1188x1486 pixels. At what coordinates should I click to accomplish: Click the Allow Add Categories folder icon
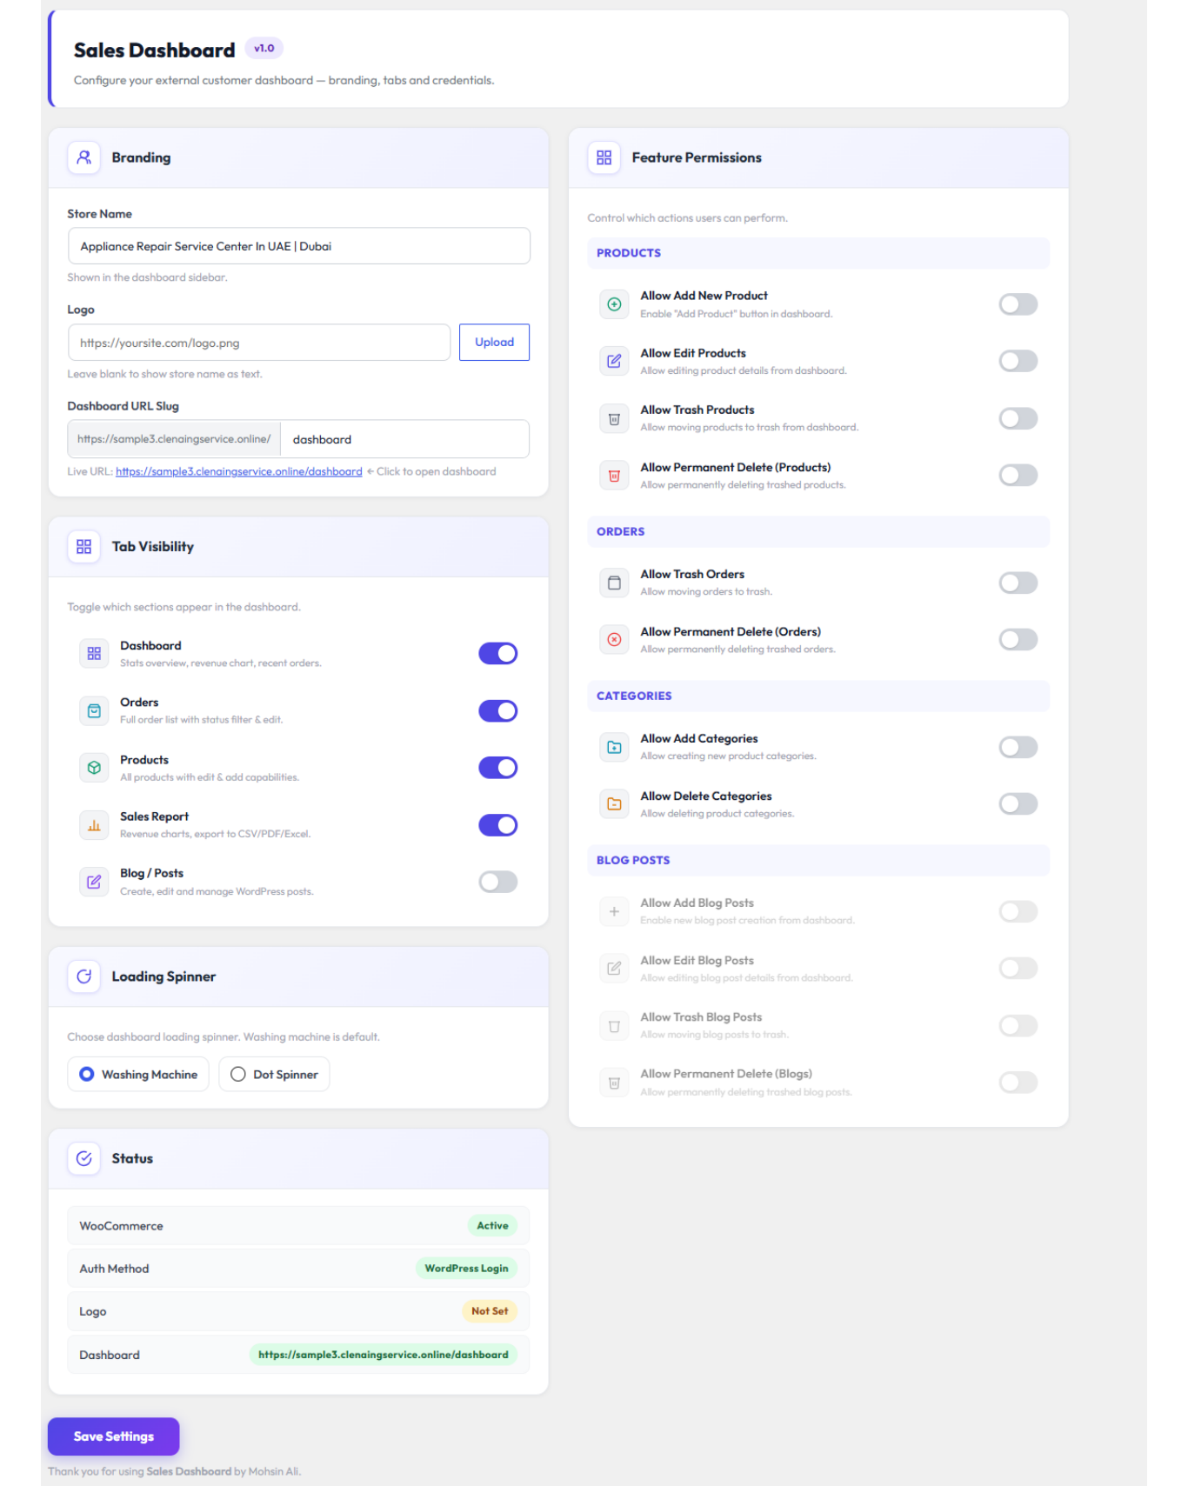[614, 747]
